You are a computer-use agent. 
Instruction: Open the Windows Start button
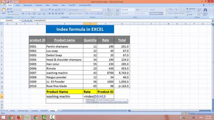3,117
